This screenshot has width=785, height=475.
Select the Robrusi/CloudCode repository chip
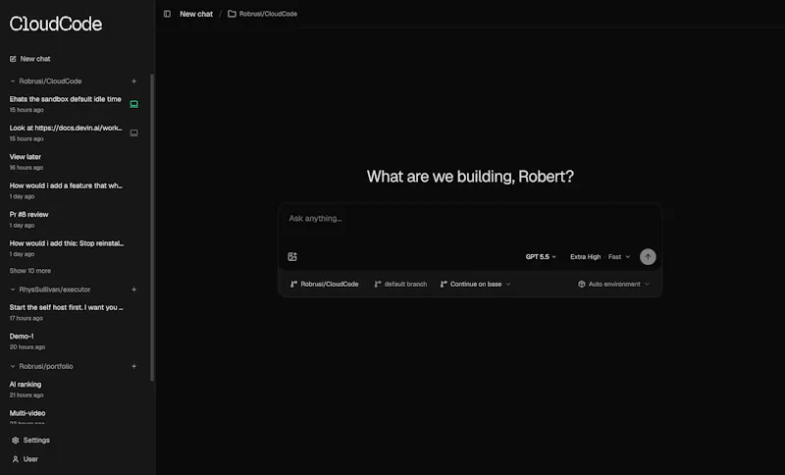pos(325,285)
